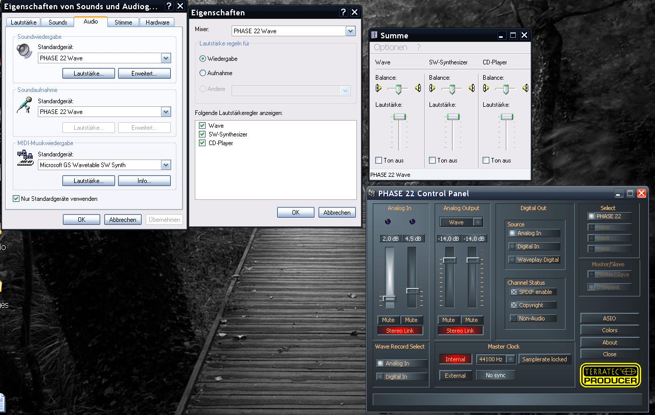This screenshot has width=655, height=415.
Task: Click Wave Lautstärke volume slider handle
Action: click(399, 117)
